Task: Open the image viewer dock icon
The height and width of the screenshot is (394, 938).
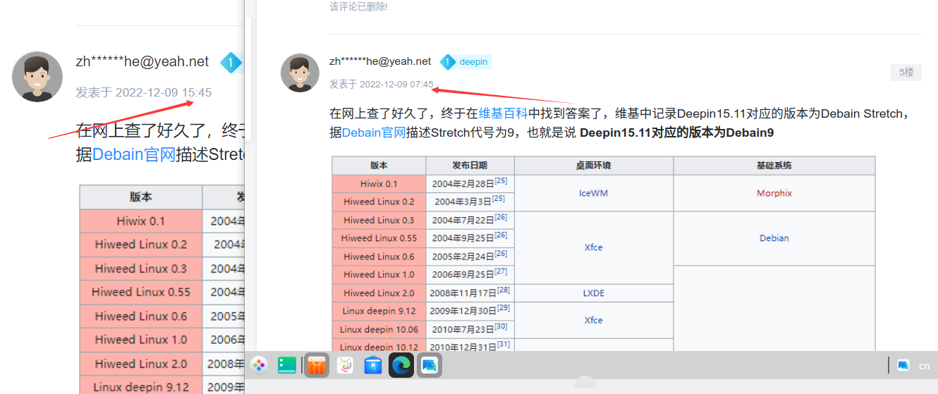Action: (x=429, y=365)
